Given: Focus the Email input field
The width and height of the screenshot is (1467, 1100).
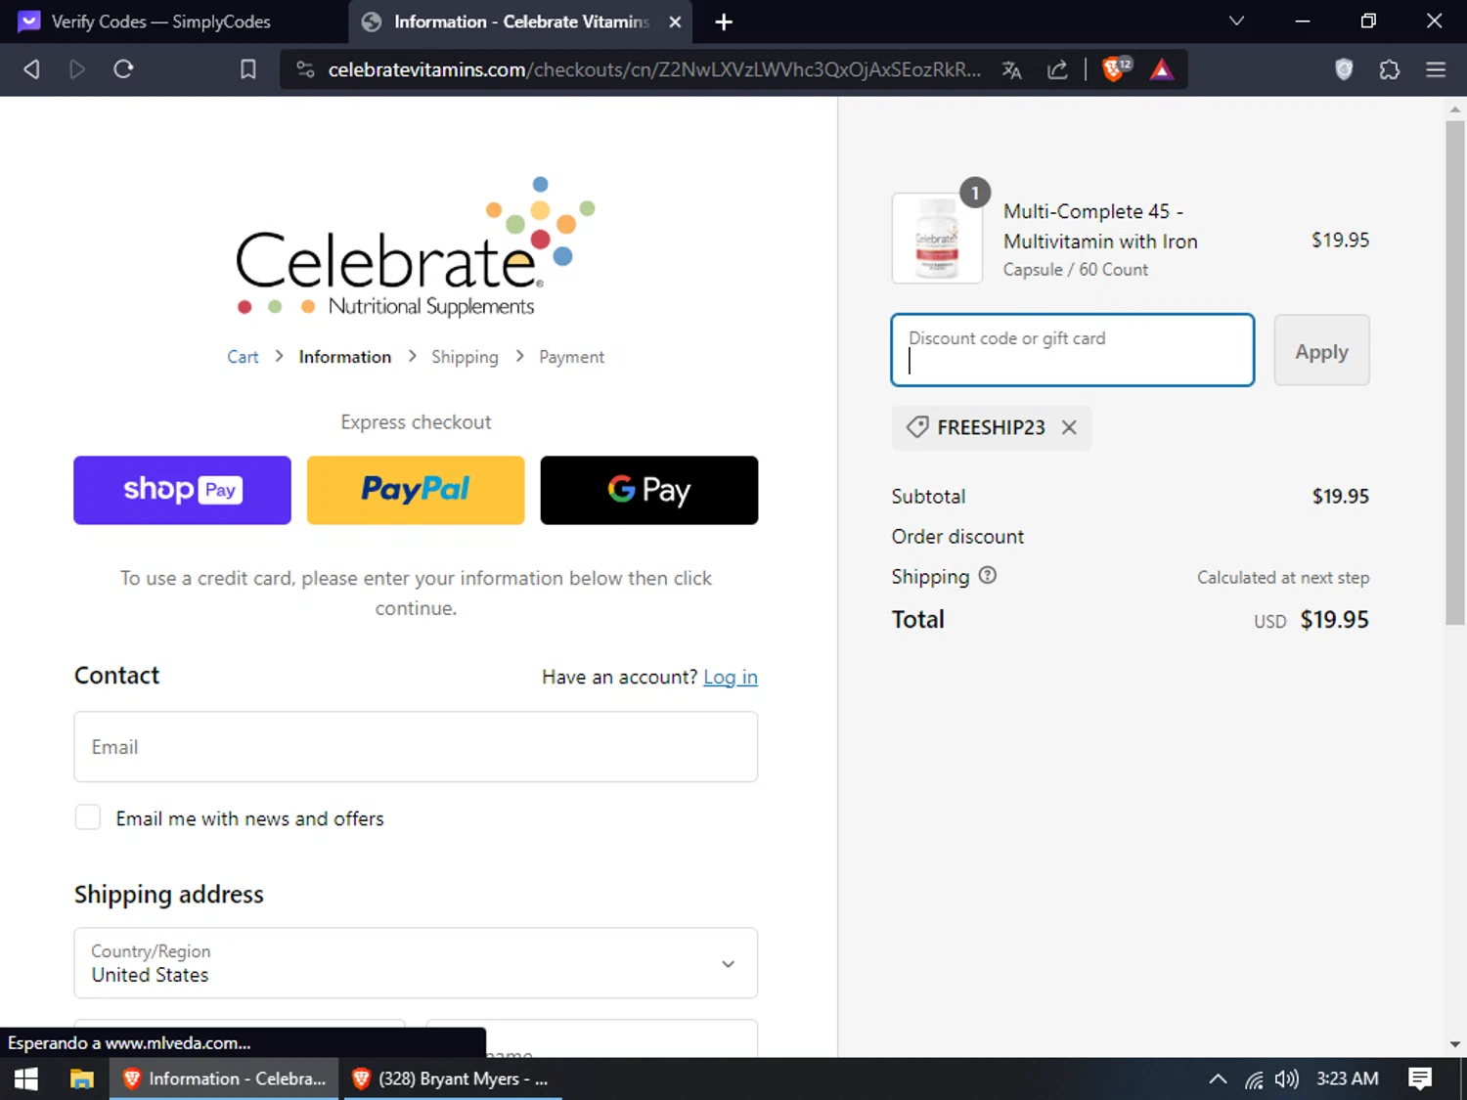Looking at the screenshot, I should click(416, 747).
